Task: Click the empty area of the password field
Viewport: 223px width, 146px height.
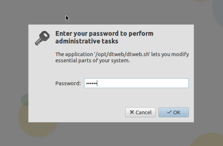Action: coord(143,83)
